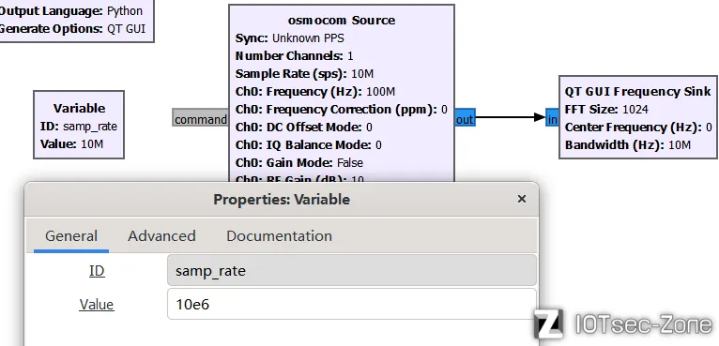Click the Options block showing Generate Options
The width and height of the screenshot is (719, 346).
point(76,21)
